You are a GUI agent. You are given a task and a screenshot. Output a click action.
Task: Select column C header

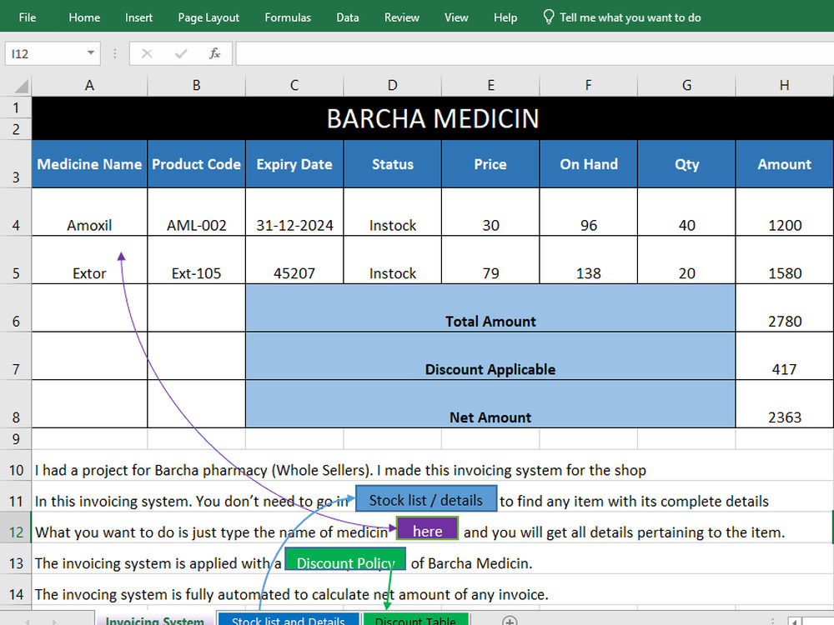coord(294,85)
